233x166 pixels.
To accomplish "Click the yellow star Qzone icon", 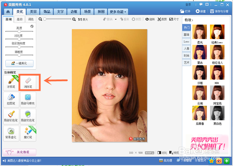I will (211, 161).
